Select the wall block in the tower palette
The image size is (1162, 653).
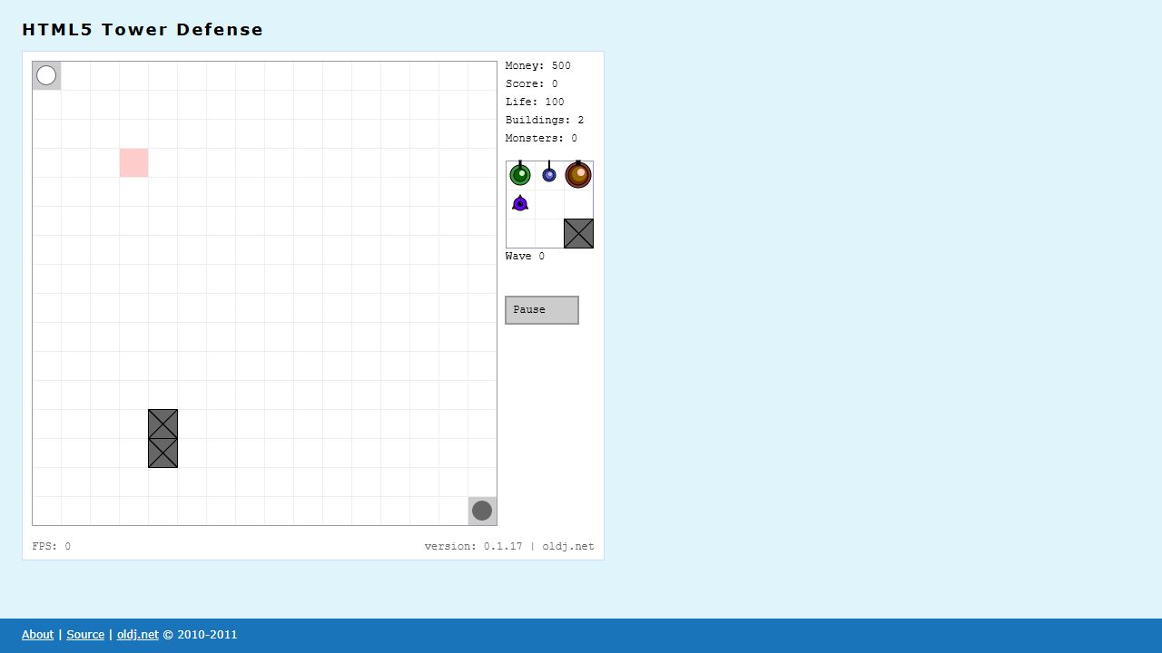[578, 233]
